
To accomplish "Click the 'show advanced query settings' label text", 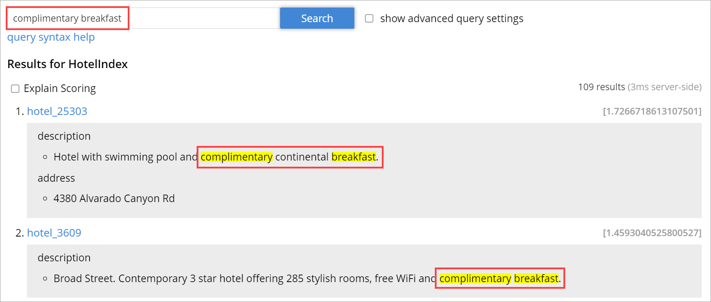I will click(x=452, y=19).
